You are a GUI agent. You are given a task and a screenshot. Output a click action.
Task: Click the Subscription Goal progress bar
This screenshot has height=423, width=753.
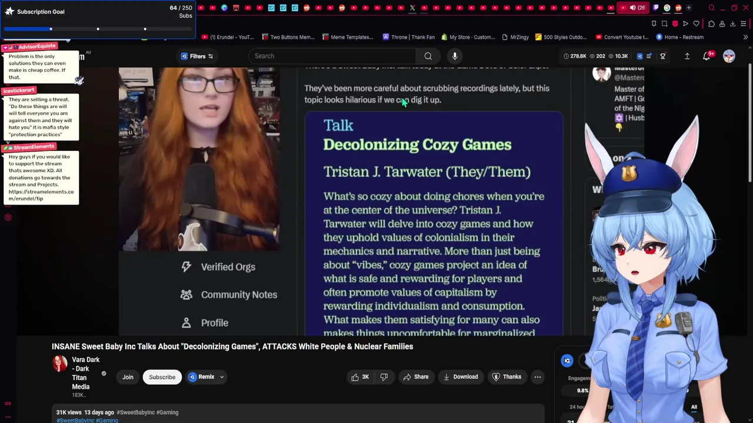[x=98, y=29]
